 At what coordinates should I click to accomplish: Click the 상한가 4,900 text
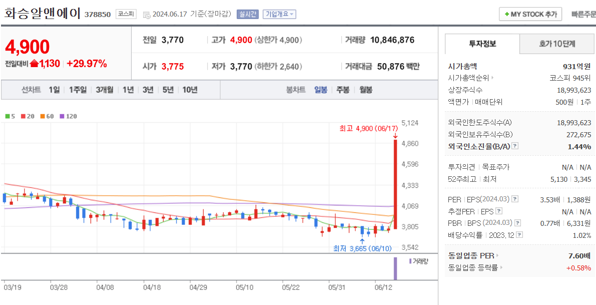tap(279, 40)
